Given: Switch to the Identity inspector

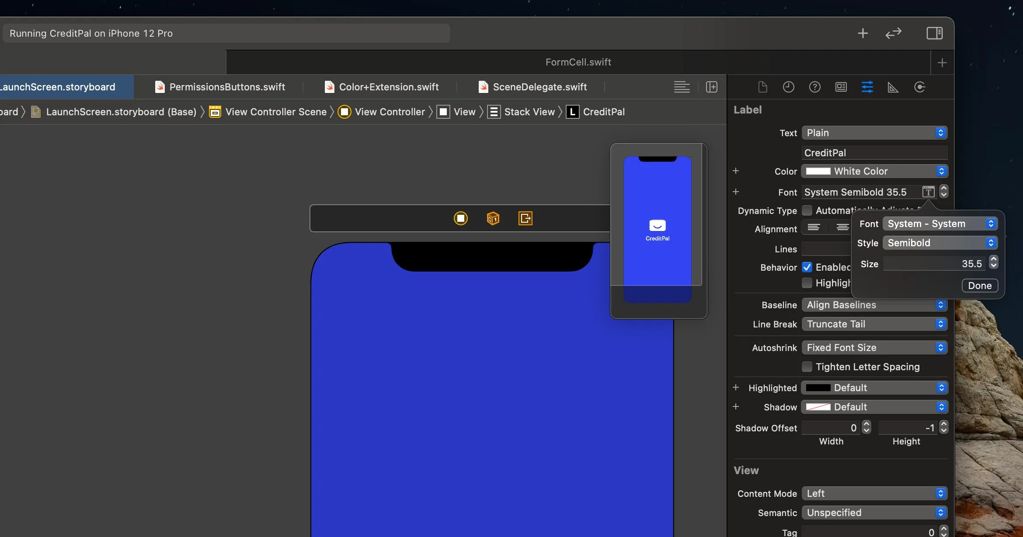Looking at the screenshot, I should pos(841,87).
